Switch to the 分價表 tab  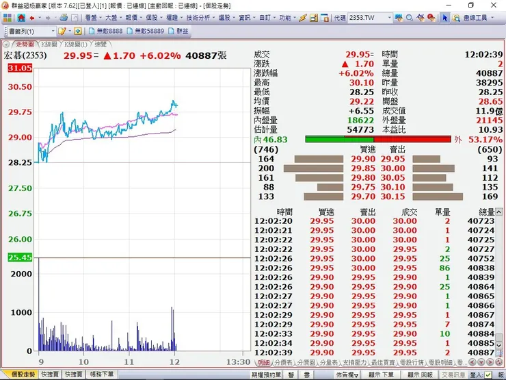(x=283, y=363)
